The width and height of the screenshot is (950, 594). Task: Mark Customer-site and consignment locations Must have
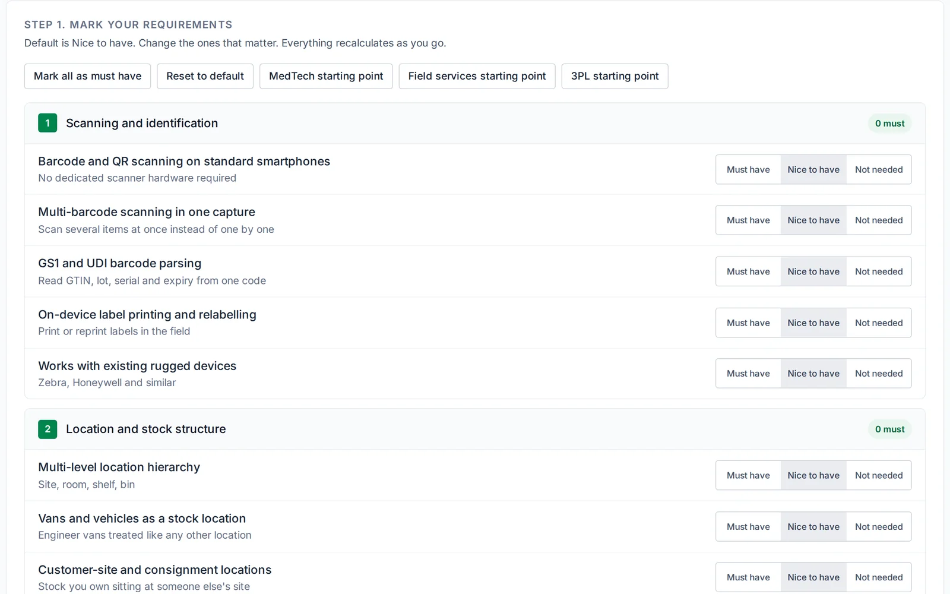pyautogui.click(x=748, y=577)
